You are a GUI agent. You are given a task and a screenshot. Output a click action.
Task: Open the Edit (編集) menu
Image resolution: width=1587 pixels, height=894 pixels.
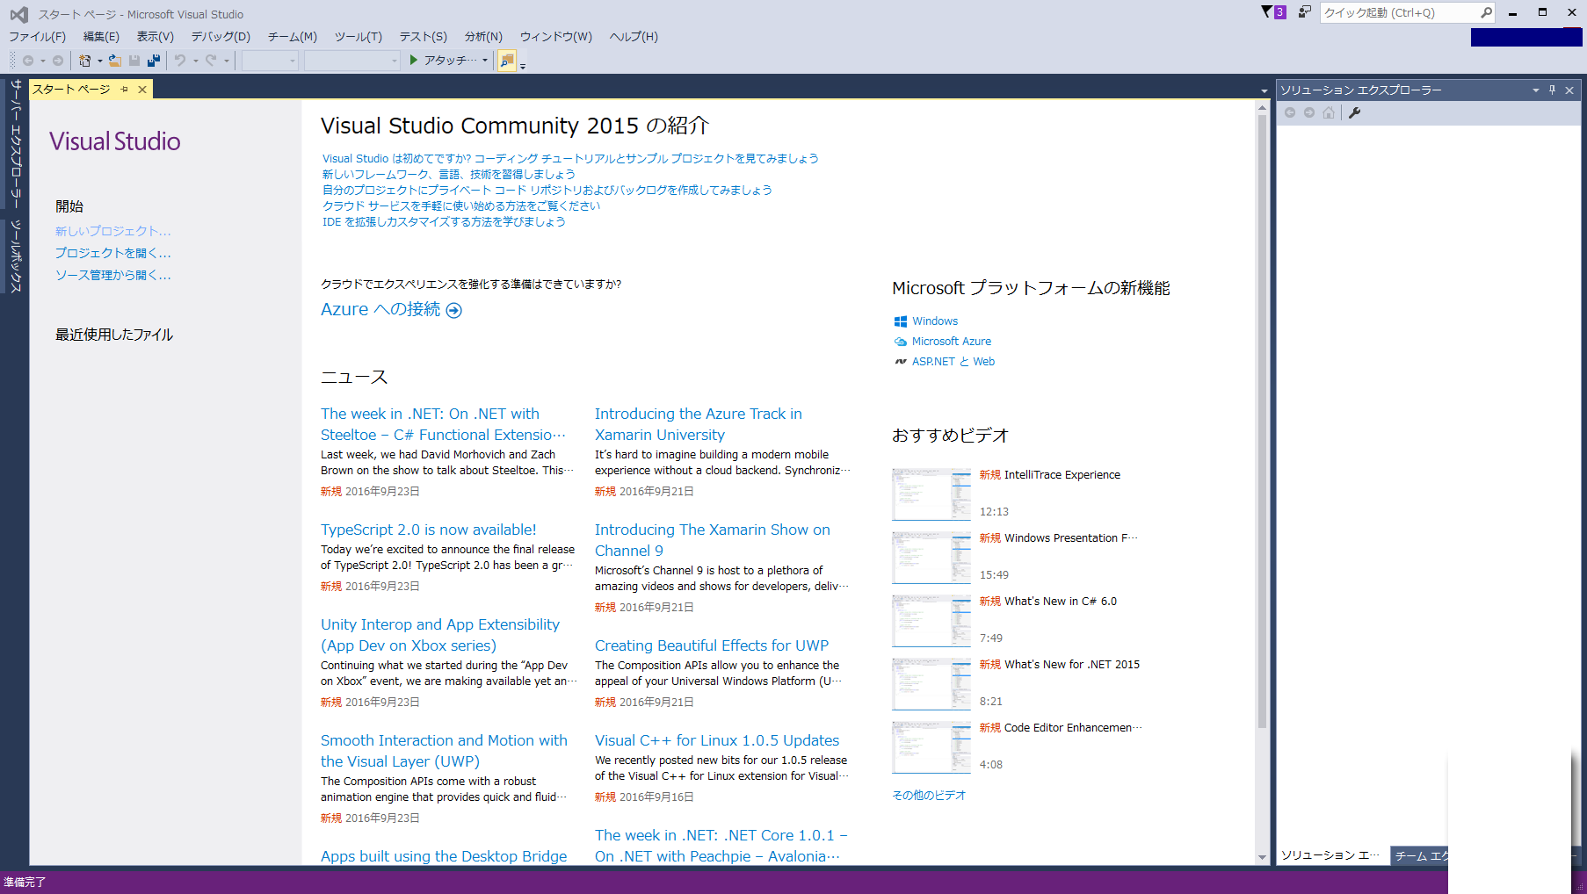click(101, 36)
